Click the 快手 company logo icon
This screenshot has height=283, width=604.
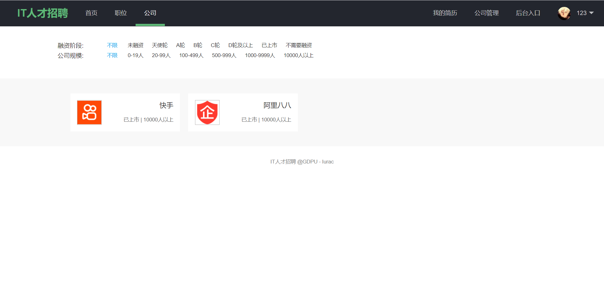pos(89,112)
